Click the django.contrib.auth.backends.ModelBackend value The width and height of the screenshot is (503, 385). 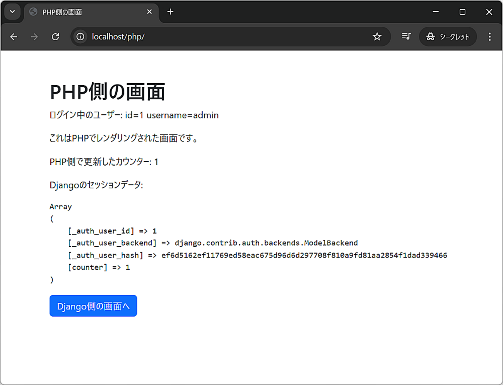(266, 243)
